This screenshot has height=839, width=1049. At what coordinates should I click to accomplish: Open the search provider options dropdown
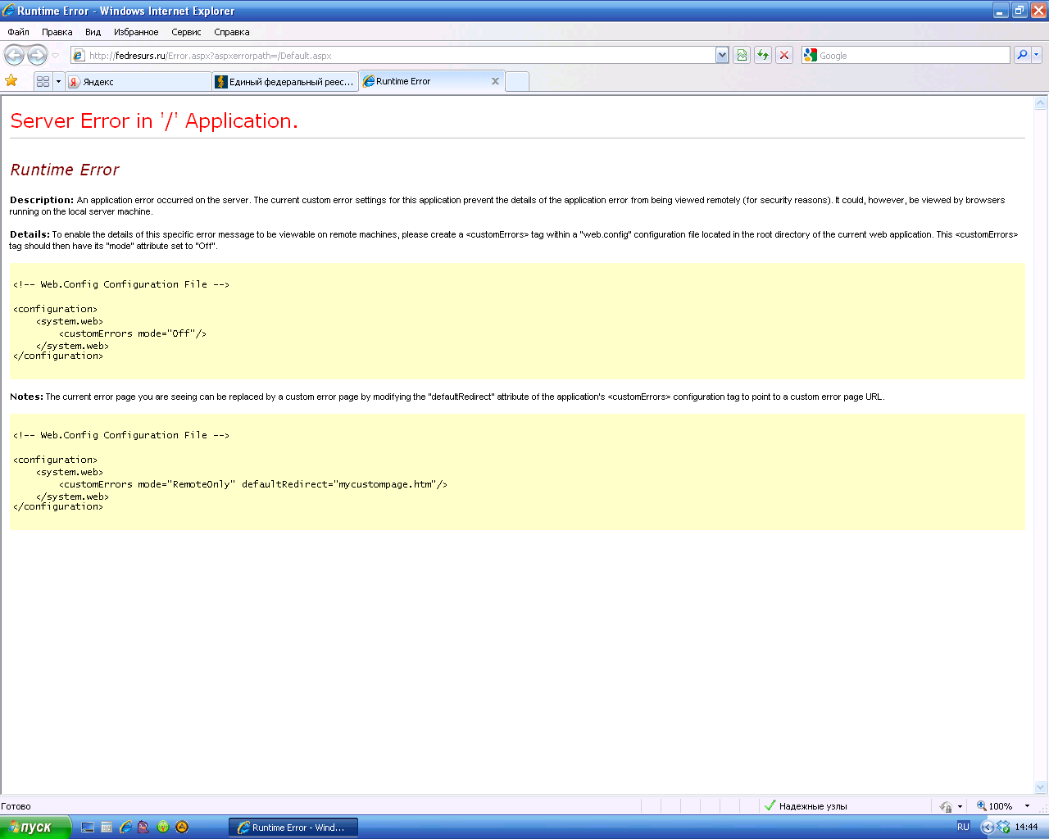1037,55
